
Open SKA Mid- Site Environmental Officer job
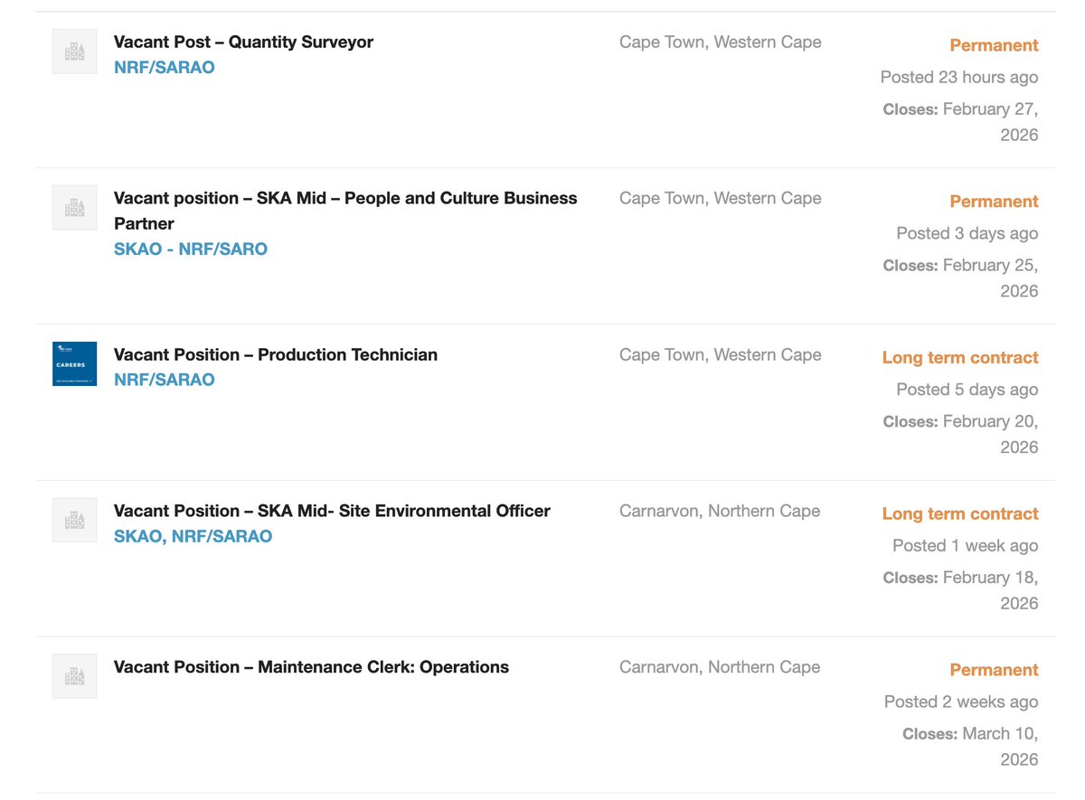coord(332,511)
